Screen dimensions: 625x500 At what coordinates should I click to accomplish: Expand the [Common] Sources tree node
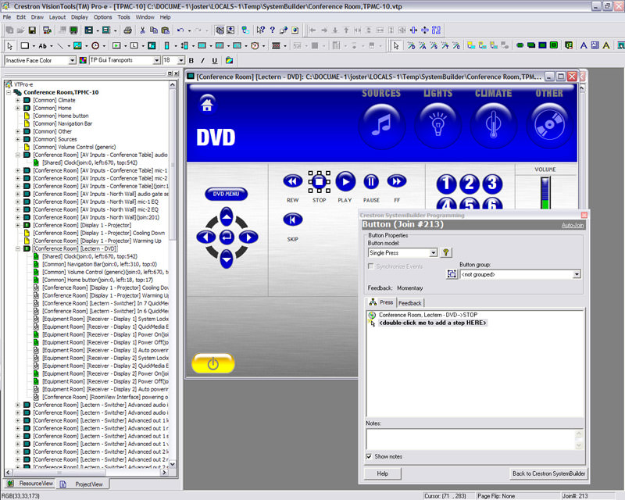point(17,140)
